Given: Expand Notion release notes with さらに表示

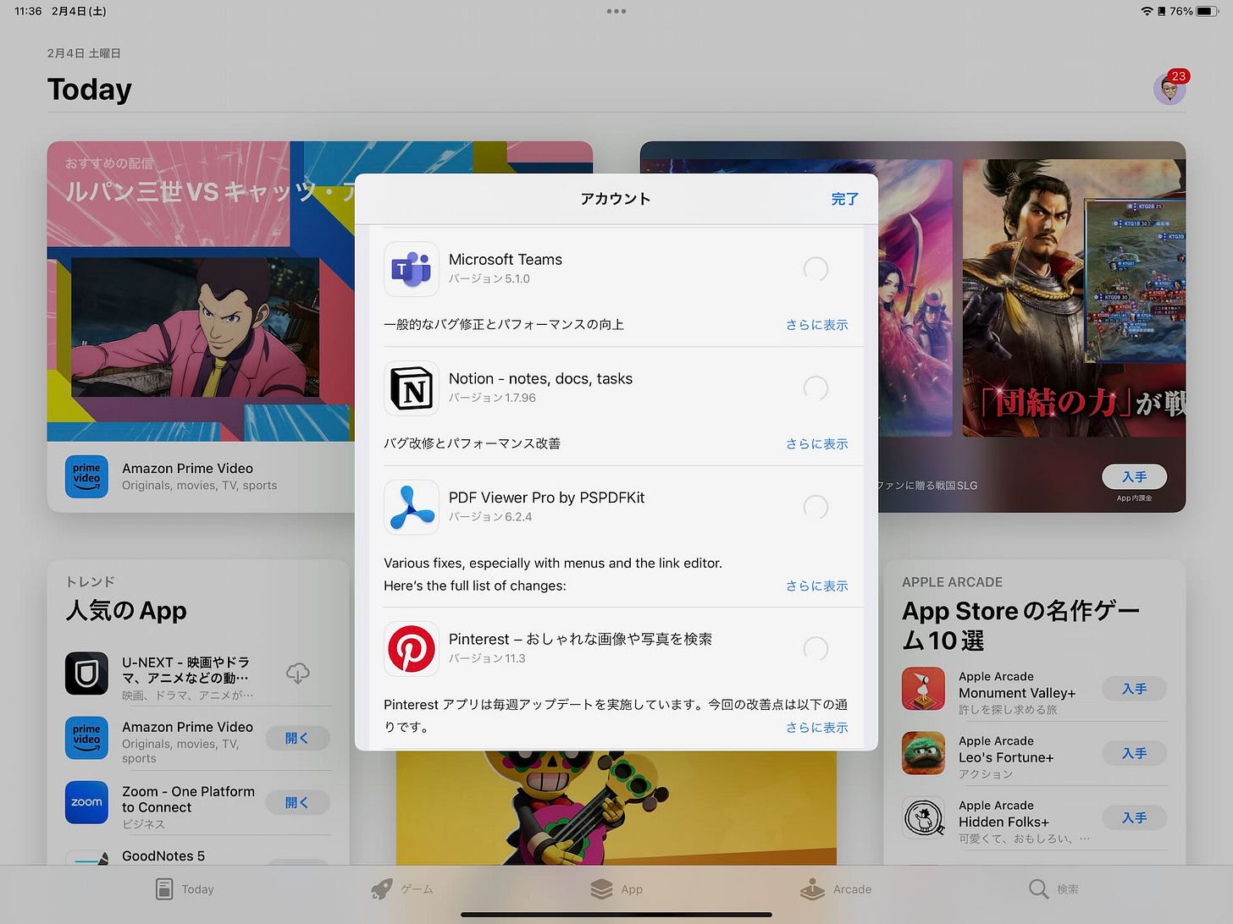Looking at the screenshot, I should [817, 444].
